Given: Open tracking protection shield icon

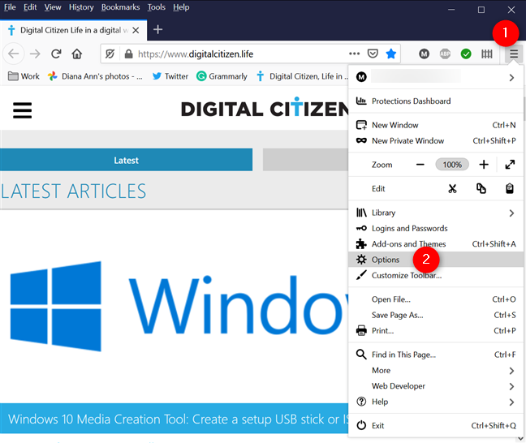Looking at the screenshot, I should 110,54.
